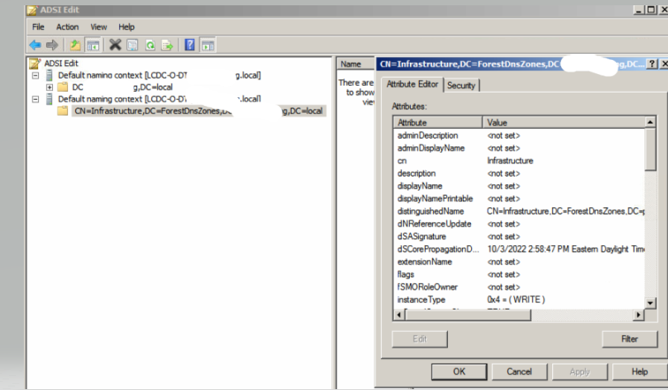Click the Up one level folder icon

tap(75, 45)
